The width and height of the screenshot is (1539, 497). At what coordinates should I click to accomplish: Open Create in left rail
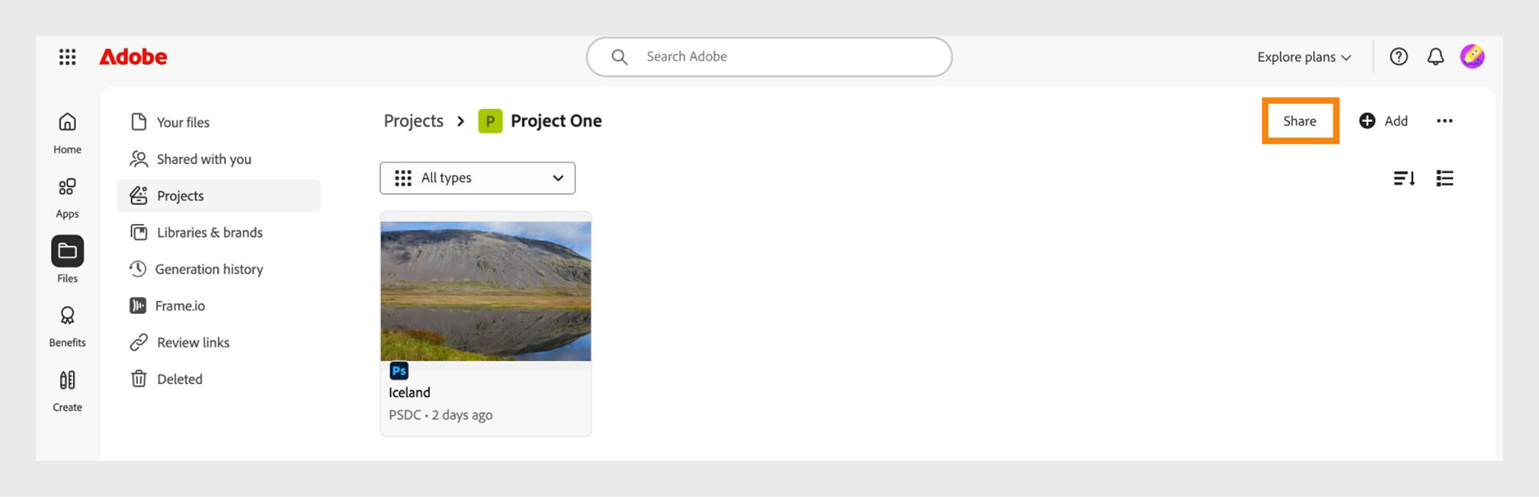point(67,391)
